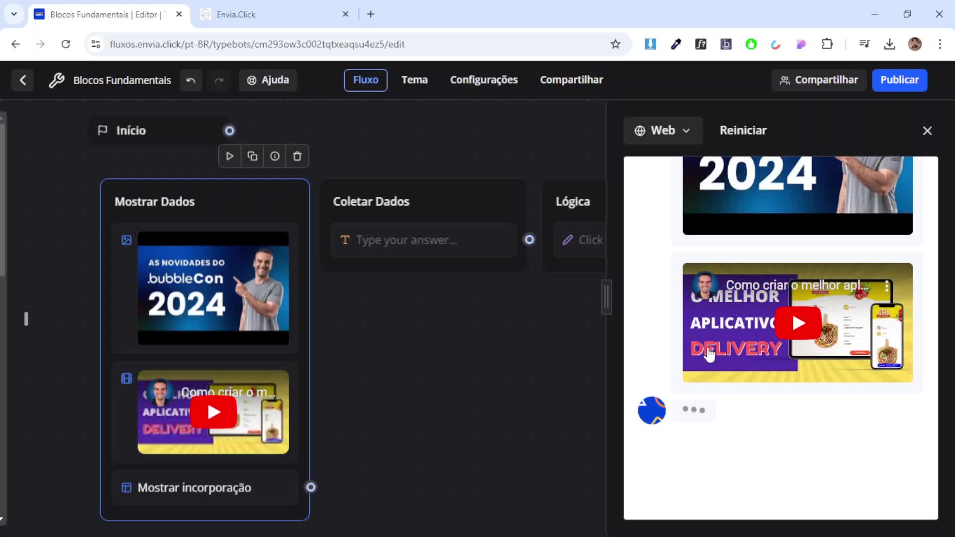955x537 pixels.
Task: Play the delivery video in the preview panel
Action: point(798,323)
